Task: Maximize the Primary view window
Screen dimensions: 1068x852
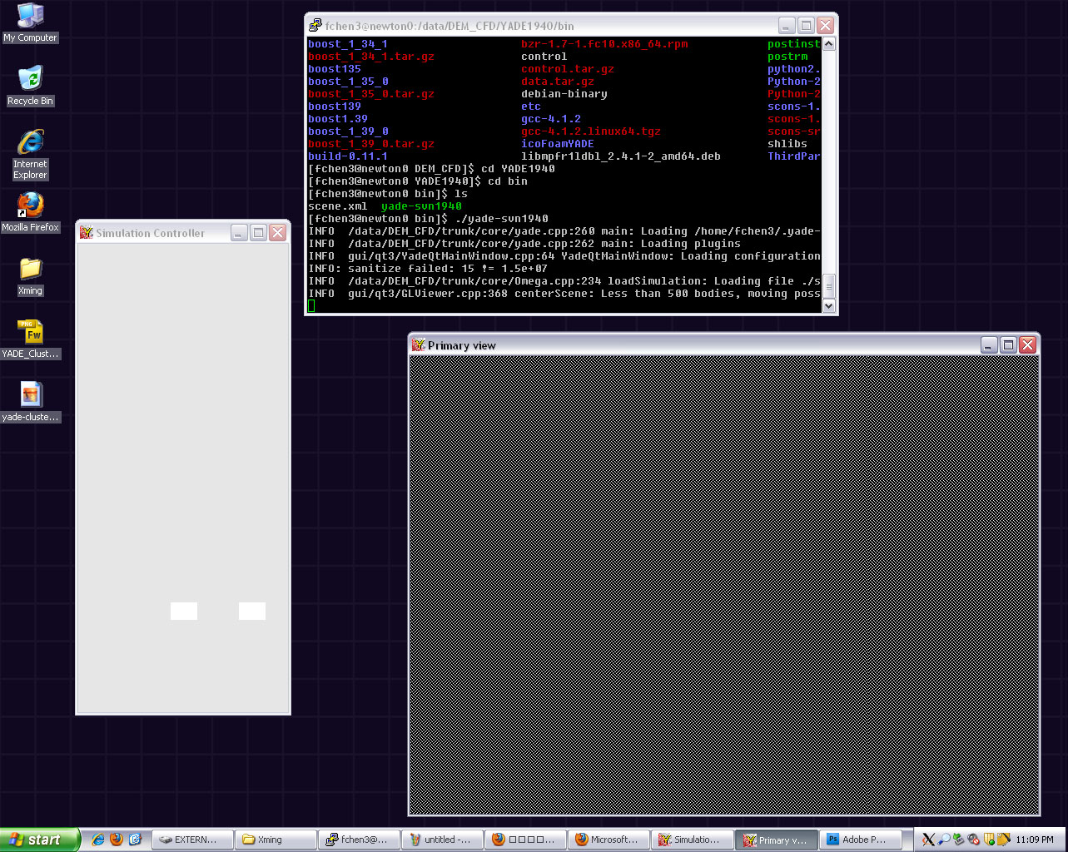Action: click(x=1008, y=345)
